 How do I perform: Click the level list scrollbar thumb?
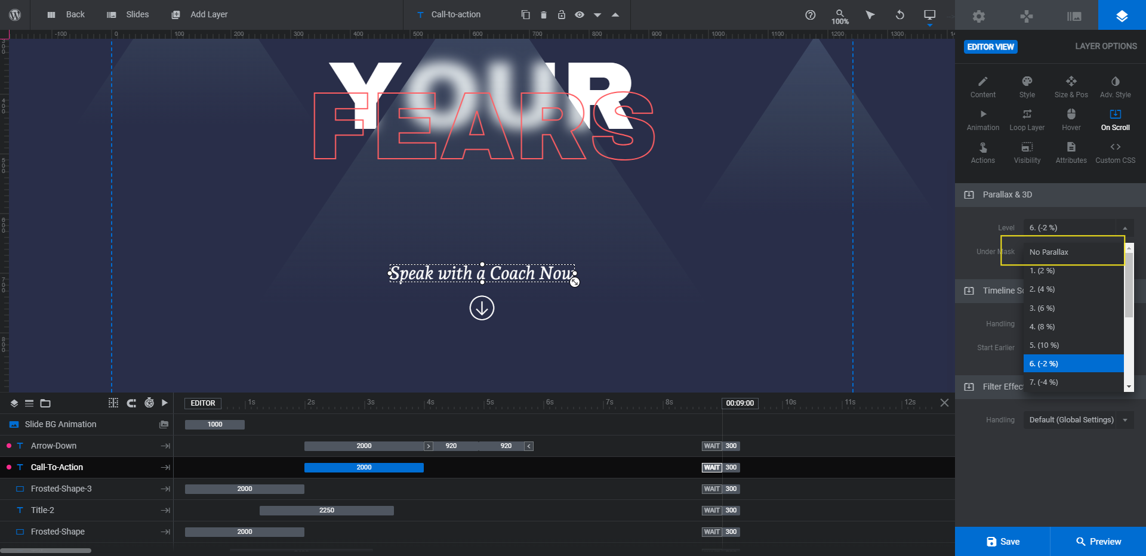pos(1129,285)
